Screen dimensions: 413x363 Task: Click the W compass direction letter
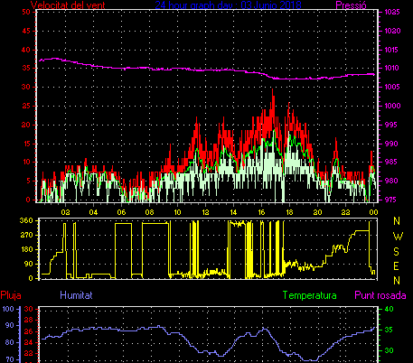[398, 237]
